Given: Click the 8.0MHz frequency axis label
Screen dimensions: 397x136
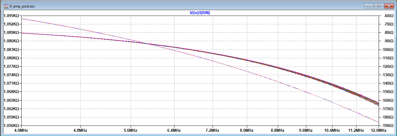Looking at the screenshot, I should [x=247, y=131].
